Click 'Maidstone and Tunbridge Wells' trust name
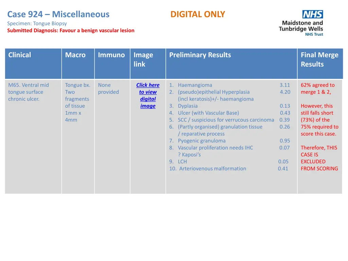 [301, 26]
